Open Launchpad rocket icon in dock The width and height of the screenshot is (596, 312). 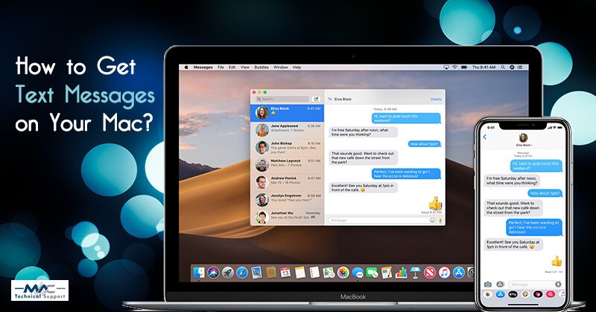coord(228,272)
